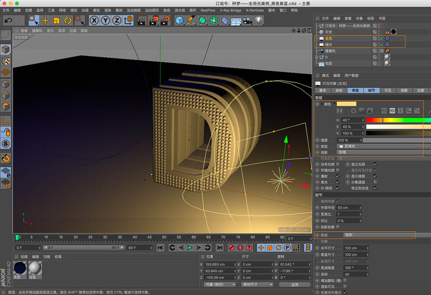Open the 渲染 menu in menu bar

[108, 10]
